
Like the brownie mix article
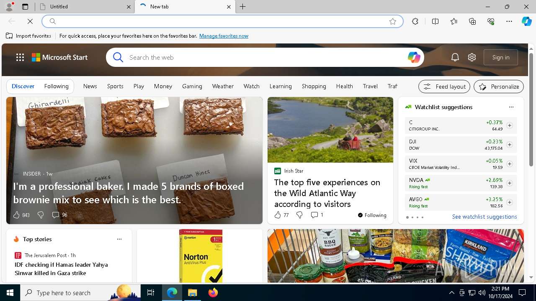click(16, 215)
